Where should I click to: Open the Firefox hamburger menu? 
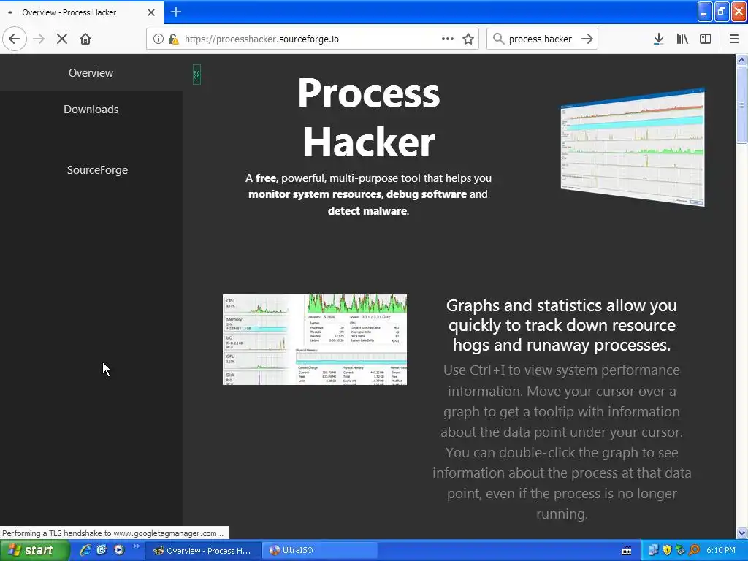734,39
